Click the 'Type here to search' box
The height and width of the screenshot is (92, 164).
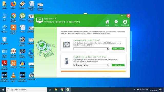coord(26,90)
